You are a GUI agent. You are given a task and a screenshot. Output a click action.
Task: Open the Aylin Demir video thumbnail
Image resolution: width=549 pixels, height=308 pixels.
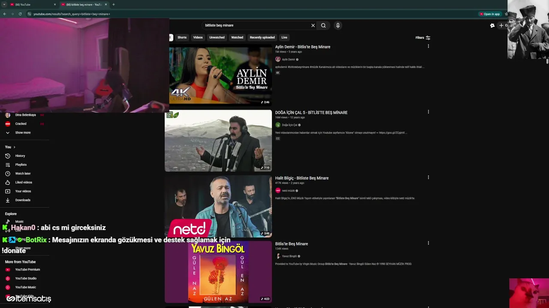click(220, 75)
